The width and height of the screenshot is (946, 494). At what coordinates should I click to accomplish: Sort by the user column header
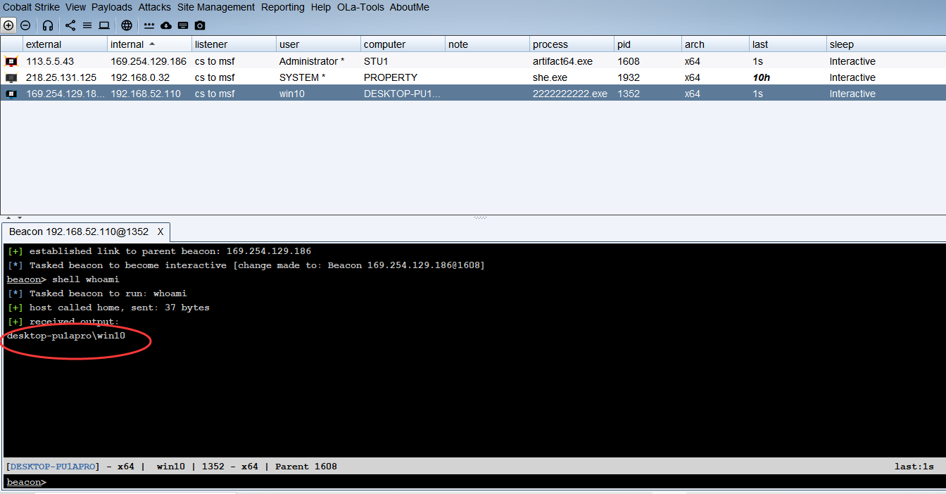click(318, 44)
